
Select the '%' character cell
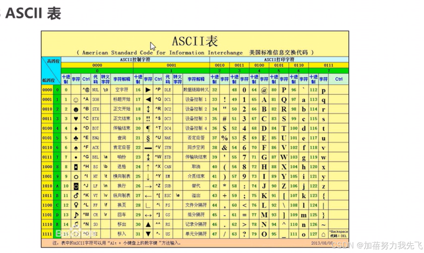click(x=224, y=138)
